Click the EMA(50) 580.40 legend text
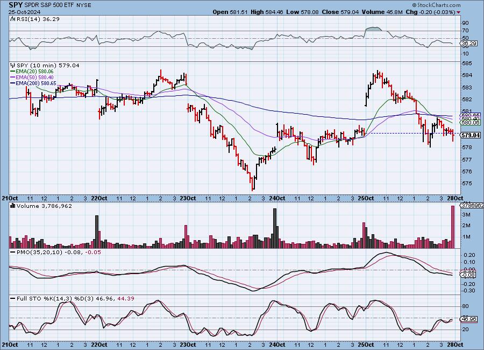484x350 pixels. point(34,78)
